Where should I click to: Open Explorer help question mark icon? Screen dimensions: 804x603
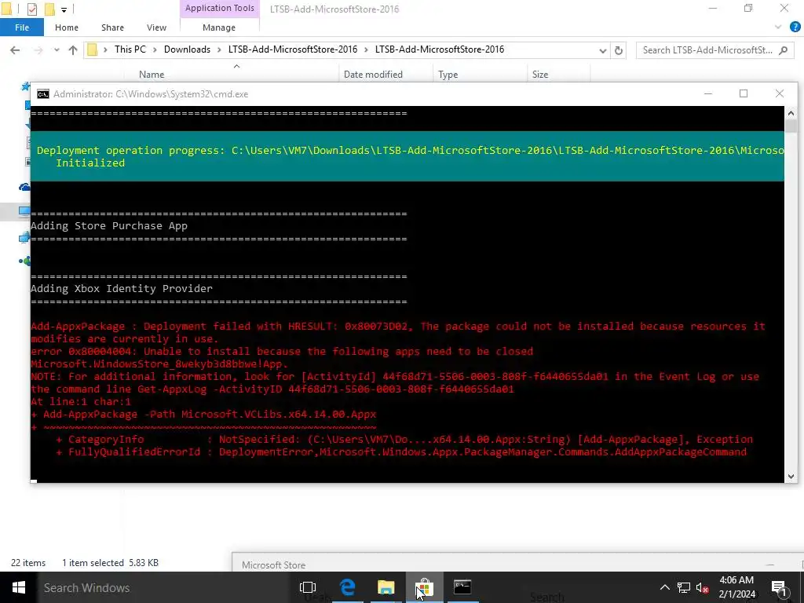point(795,27)
